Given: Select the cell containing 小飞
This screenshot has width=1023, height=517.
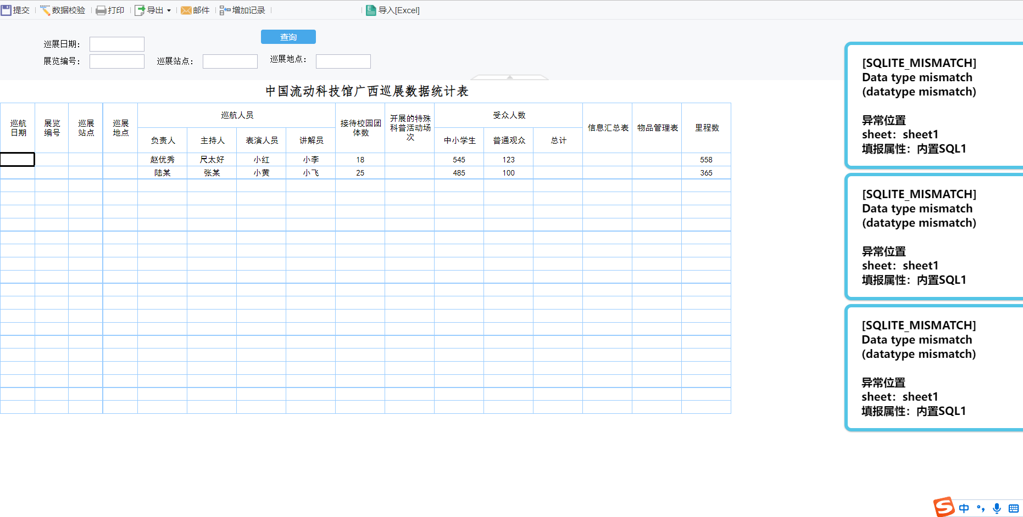Looking at the screenshot, I should pos(311,173).
